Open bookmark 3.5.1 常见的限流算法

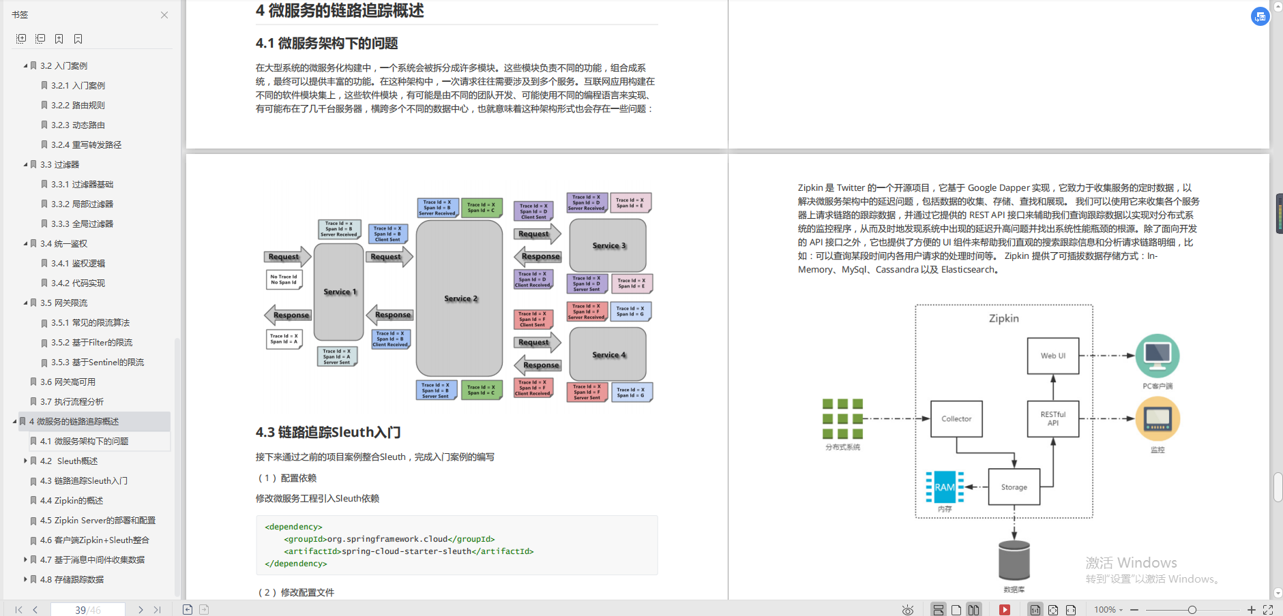coord(90,323)
